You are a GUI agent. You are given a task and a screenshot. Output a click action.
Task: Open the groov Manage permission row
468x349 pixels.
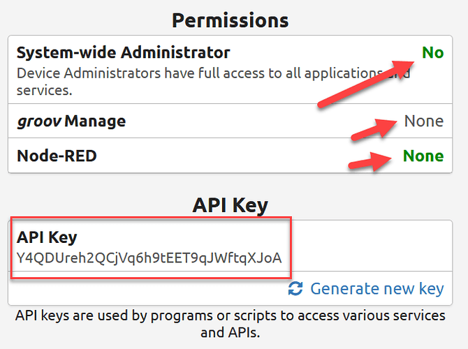tap(230, 121)
